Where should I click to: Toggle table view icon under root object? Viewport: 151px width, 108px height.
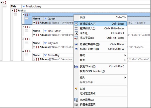point(5,6)
